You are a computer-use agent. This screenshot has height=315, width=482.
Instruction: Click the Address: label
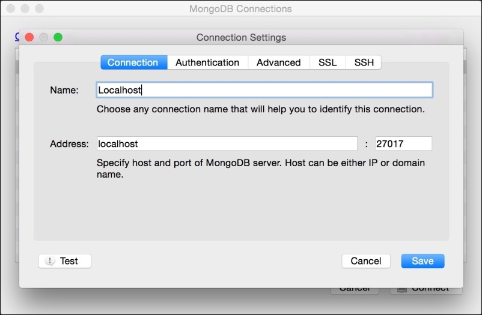pyautogui.click(x=69, y=143)
